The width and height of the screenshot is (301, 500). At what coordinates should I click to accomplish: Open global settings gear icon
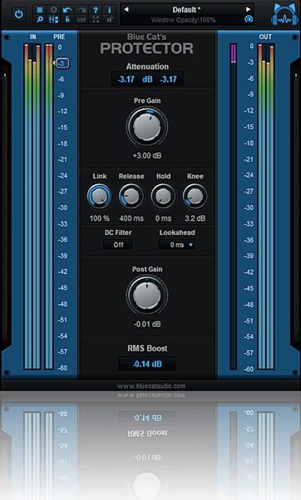[53, 9]
